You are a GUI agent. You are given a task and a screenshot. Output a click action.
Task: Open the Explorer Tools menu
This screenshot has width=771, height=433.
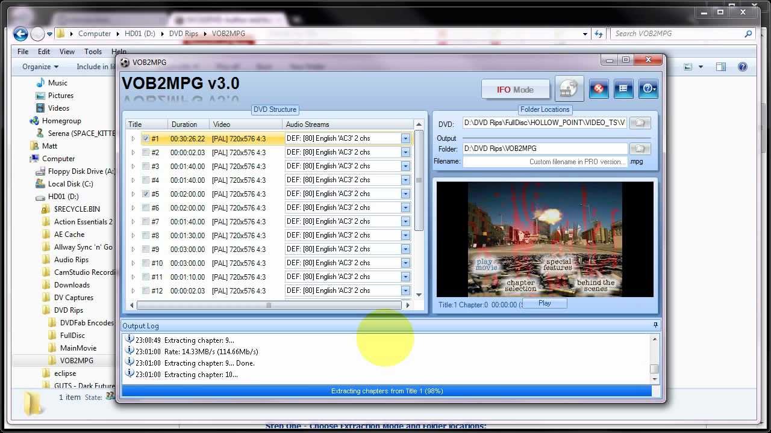(x=93, y=52)
